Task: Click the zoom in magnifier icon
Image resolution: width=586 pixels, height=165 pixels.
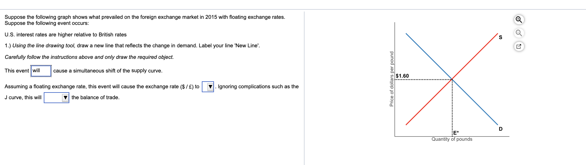Action: pos(519,20)
